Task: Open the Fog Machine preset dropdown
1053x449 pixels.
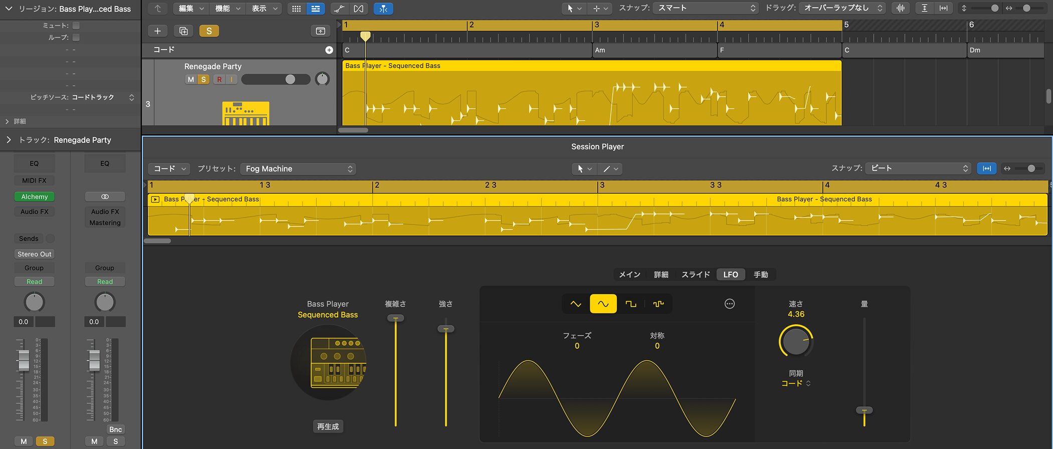Action: [298, 169]
